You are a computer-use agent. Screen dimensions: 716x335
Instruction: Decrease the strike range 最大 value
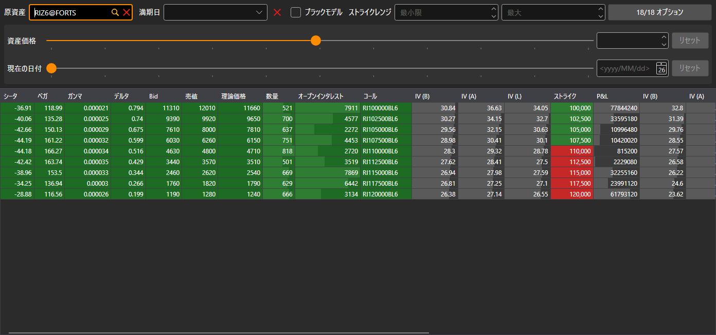click(601, 16)
